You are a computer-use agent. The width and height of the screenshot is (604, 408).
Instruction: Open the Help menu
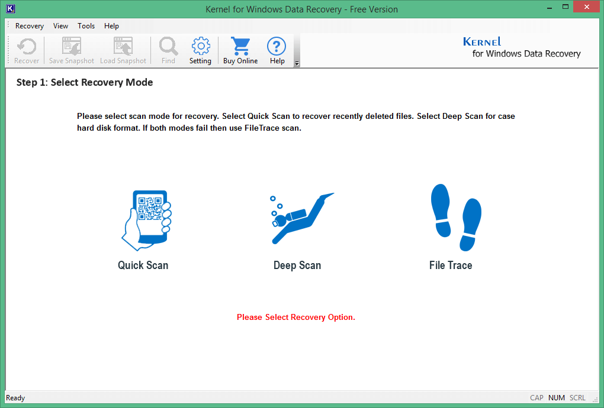click(x=111, y=26)
